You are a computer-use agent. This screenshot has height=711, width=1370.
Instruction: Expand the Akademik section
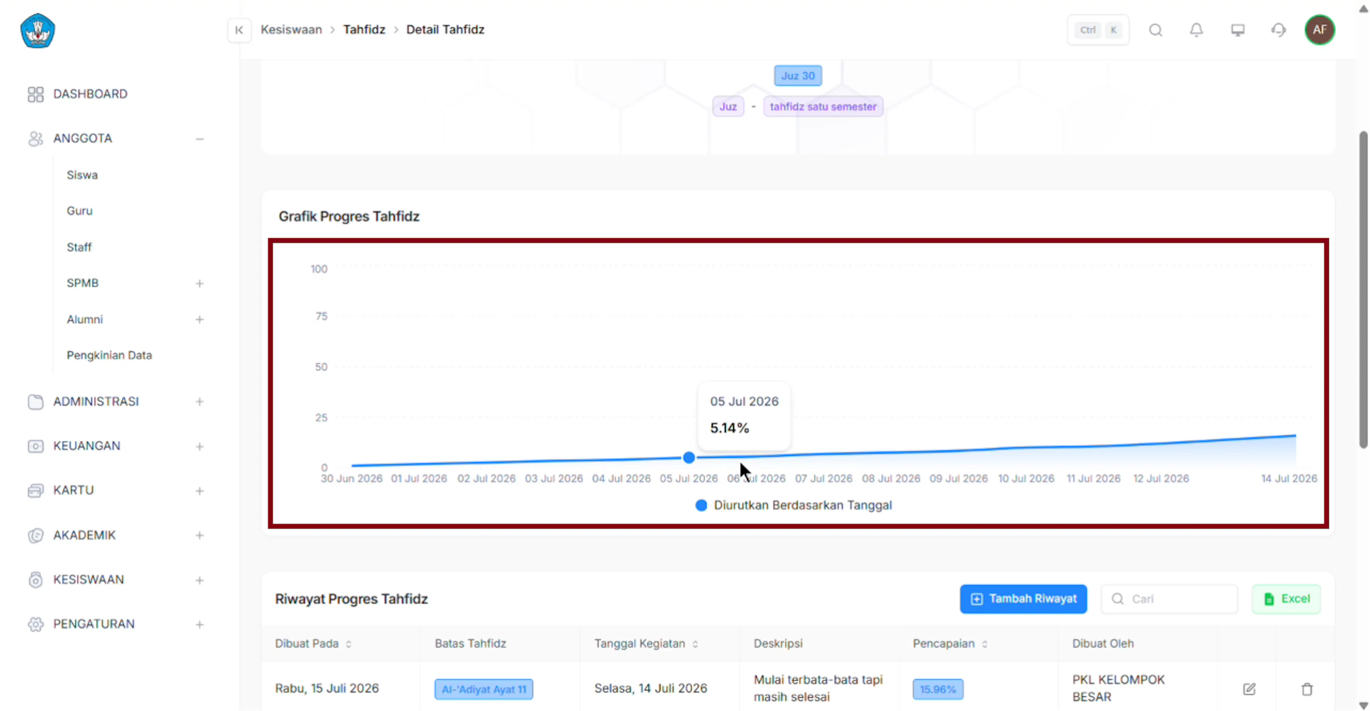coord(199,536)
